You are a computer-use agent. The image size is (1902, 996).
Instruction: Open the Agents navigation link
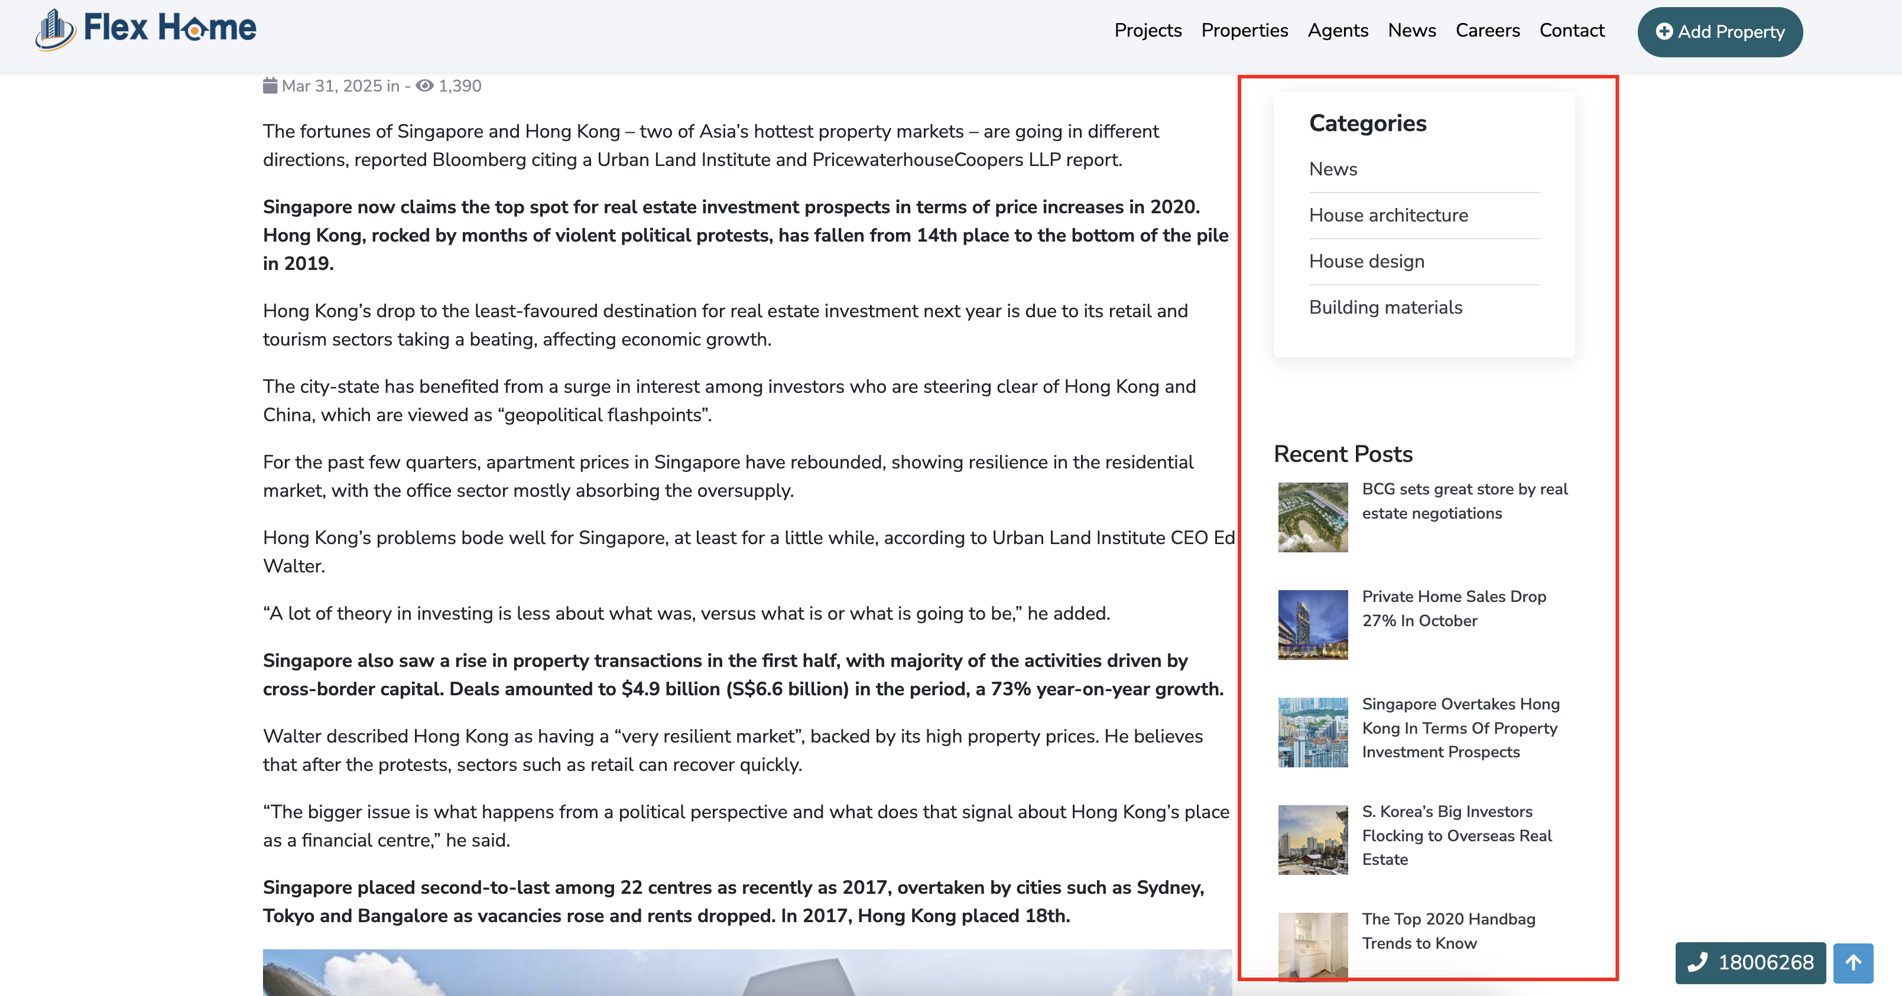click(x=1337, y=30)
